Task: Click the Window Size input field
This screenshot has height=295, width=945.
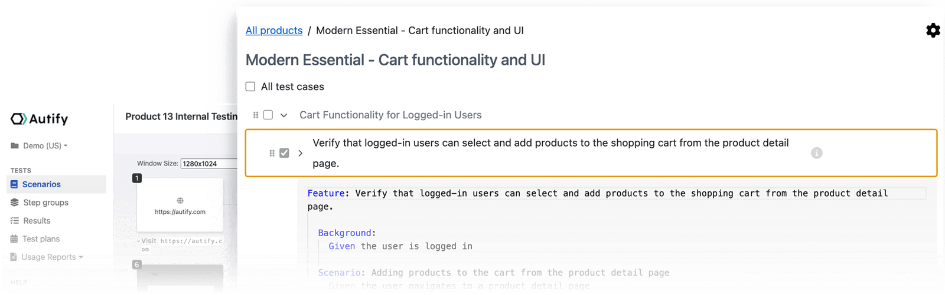Action: pyautogui.click(x=209, y=164)
